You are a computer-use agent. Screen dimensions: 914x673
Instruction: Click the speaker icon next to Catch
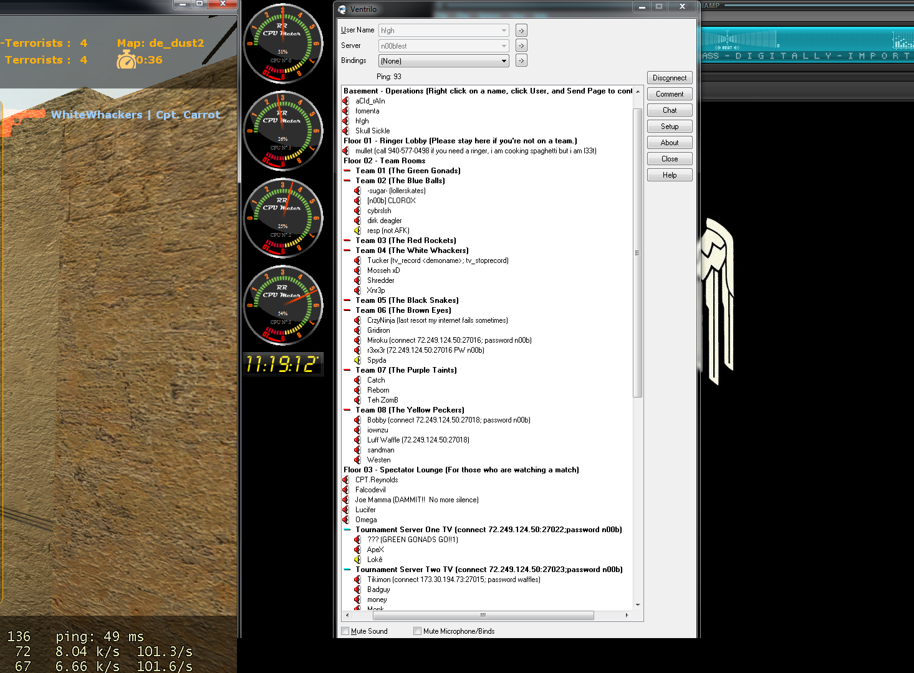(358, 380)
